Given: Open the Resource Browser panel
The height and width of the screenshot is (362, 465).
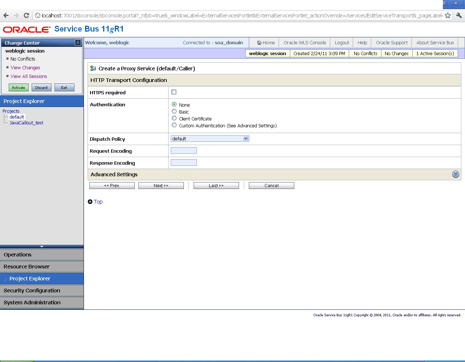Looking at the screenshot, I should pos(42,267).
